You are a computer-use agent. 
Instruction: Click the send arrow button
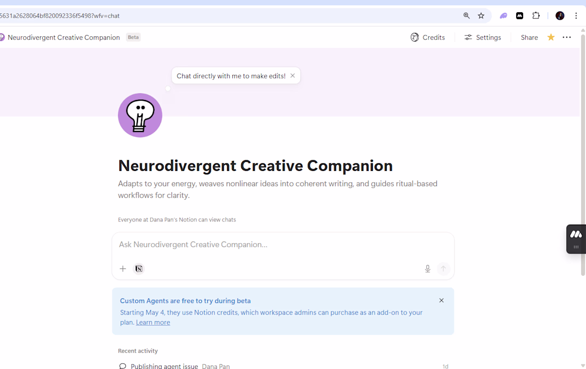[x=443, y=268]
